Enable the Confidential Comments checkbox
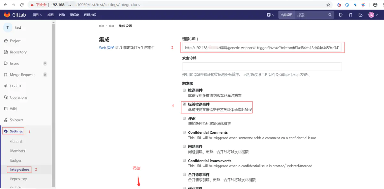 [184, 132]
